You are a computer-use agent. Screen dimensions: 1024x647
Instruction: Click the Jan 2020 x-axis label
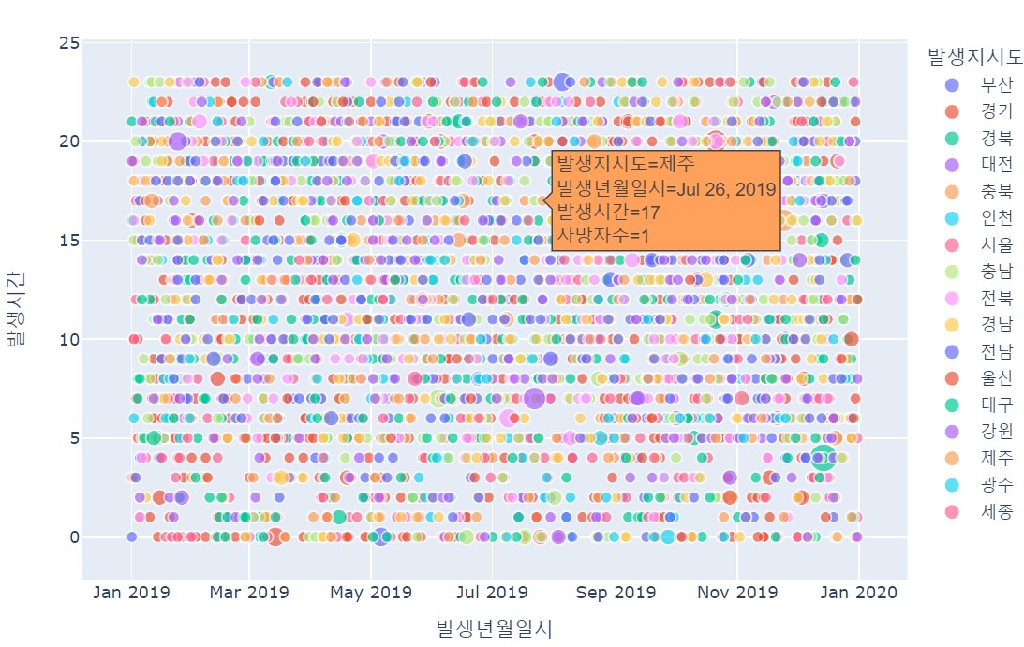859,592
